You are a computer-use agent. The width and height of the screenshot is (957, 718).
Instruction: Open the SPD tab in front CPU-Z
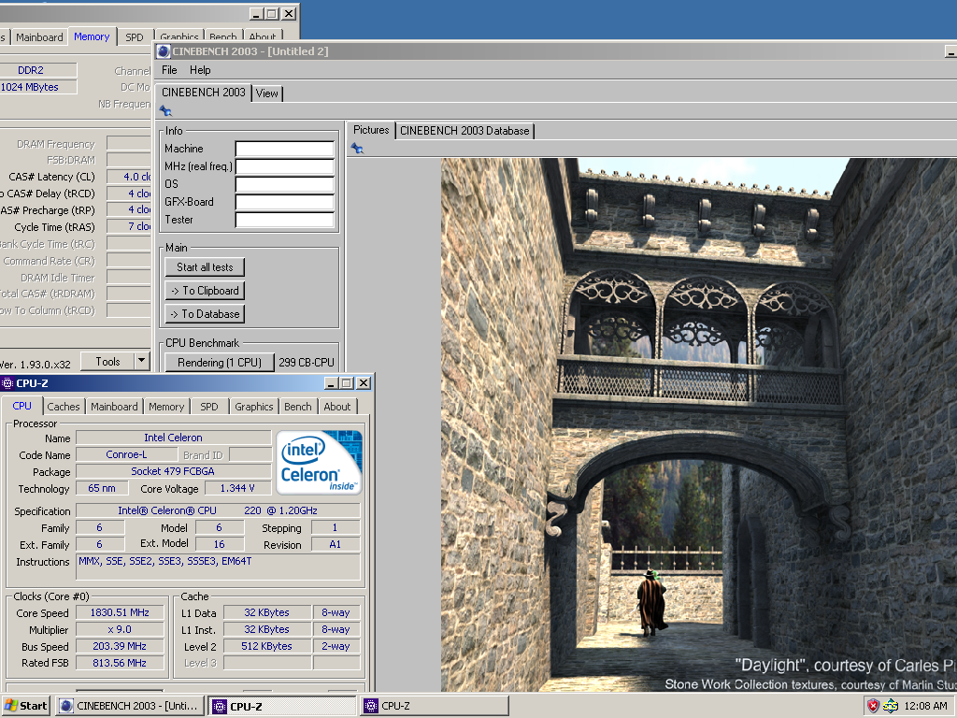pos(209,407)
